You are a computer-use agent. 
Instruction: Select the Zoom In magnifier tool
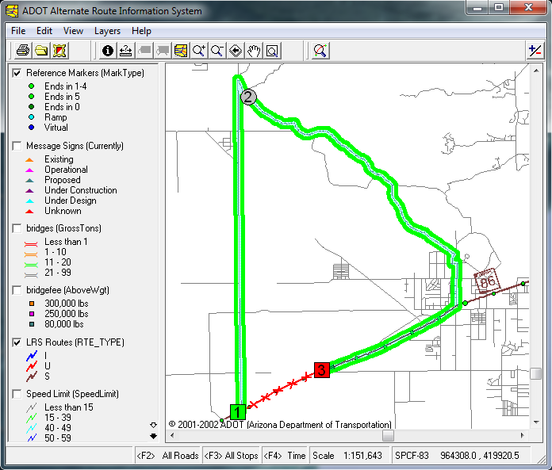coord(199,51)
